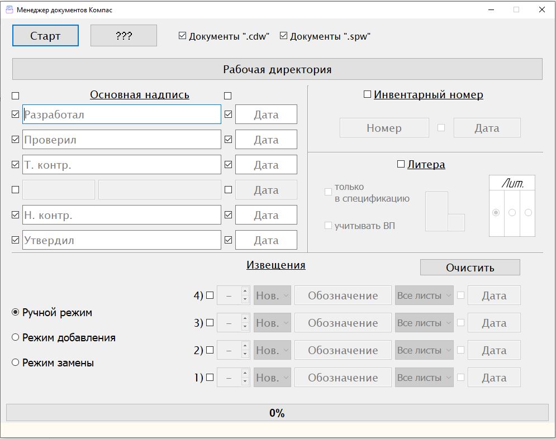Click the Обозначение field in row 1)
Image resolution: width=556 pixels, height=439 pixels.
coord(343,377)
